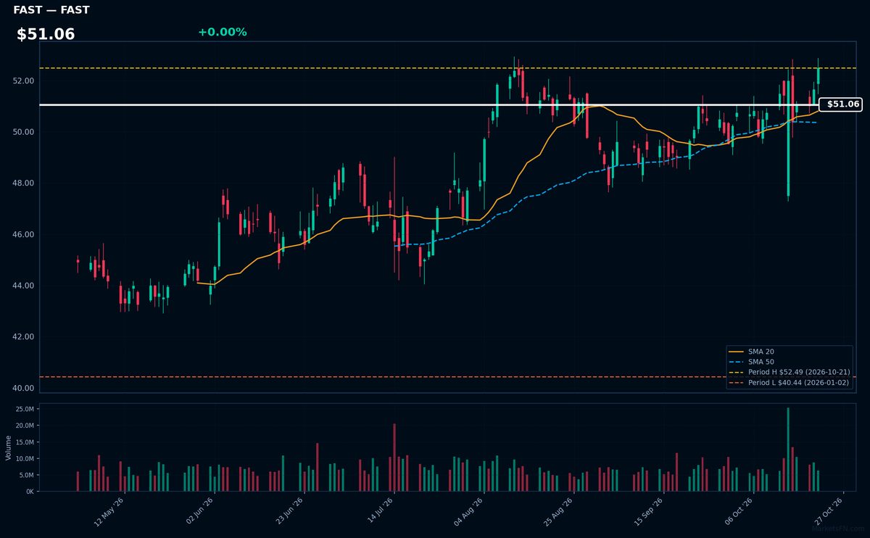Click the FAST — FAST chart title
Image resolution: width=870 pixels, height=538 pixels.
[x=51, y=10]
